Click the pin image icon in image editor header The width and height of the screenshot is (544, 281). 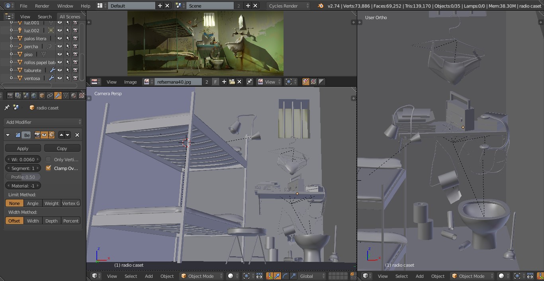[250, 82]
